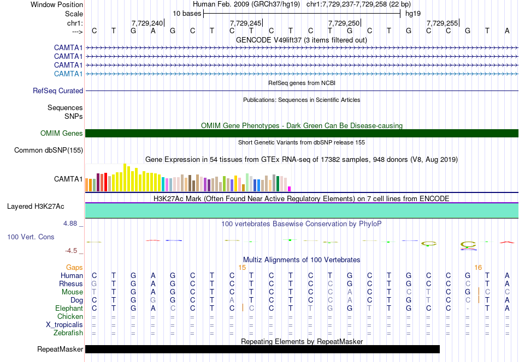The width and height of the screenshot is (519, 362).
Task: Click the RefSeq Curated track label
Action: pyautogui.click(x=58, y=90)
